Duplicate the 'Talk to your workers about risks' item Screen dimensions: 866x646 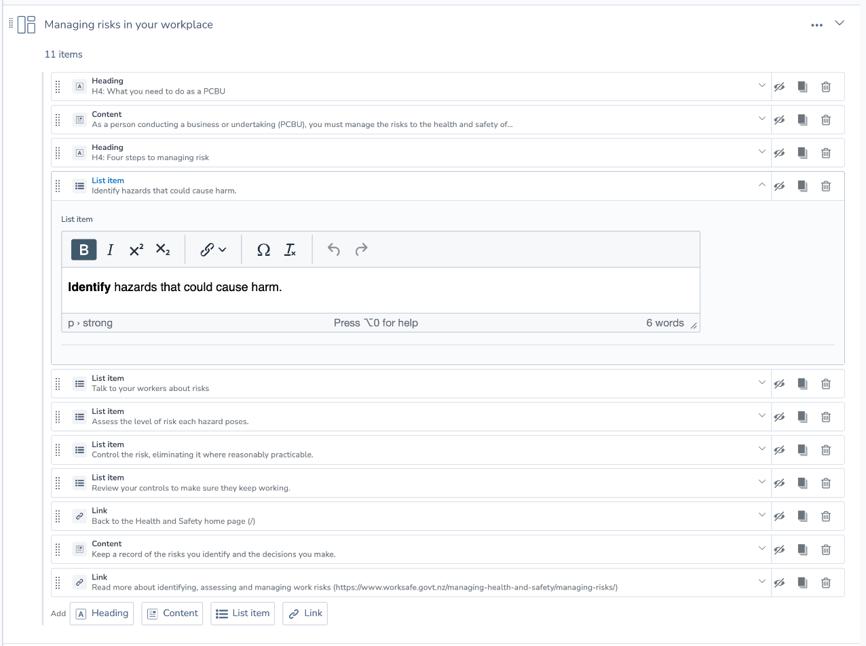802,384
